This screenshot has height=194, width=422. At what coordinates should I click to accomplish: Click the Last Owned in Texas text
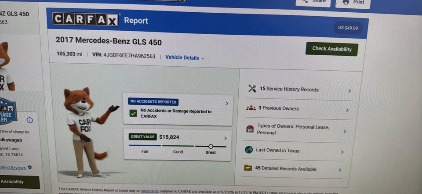coord(277,151)
